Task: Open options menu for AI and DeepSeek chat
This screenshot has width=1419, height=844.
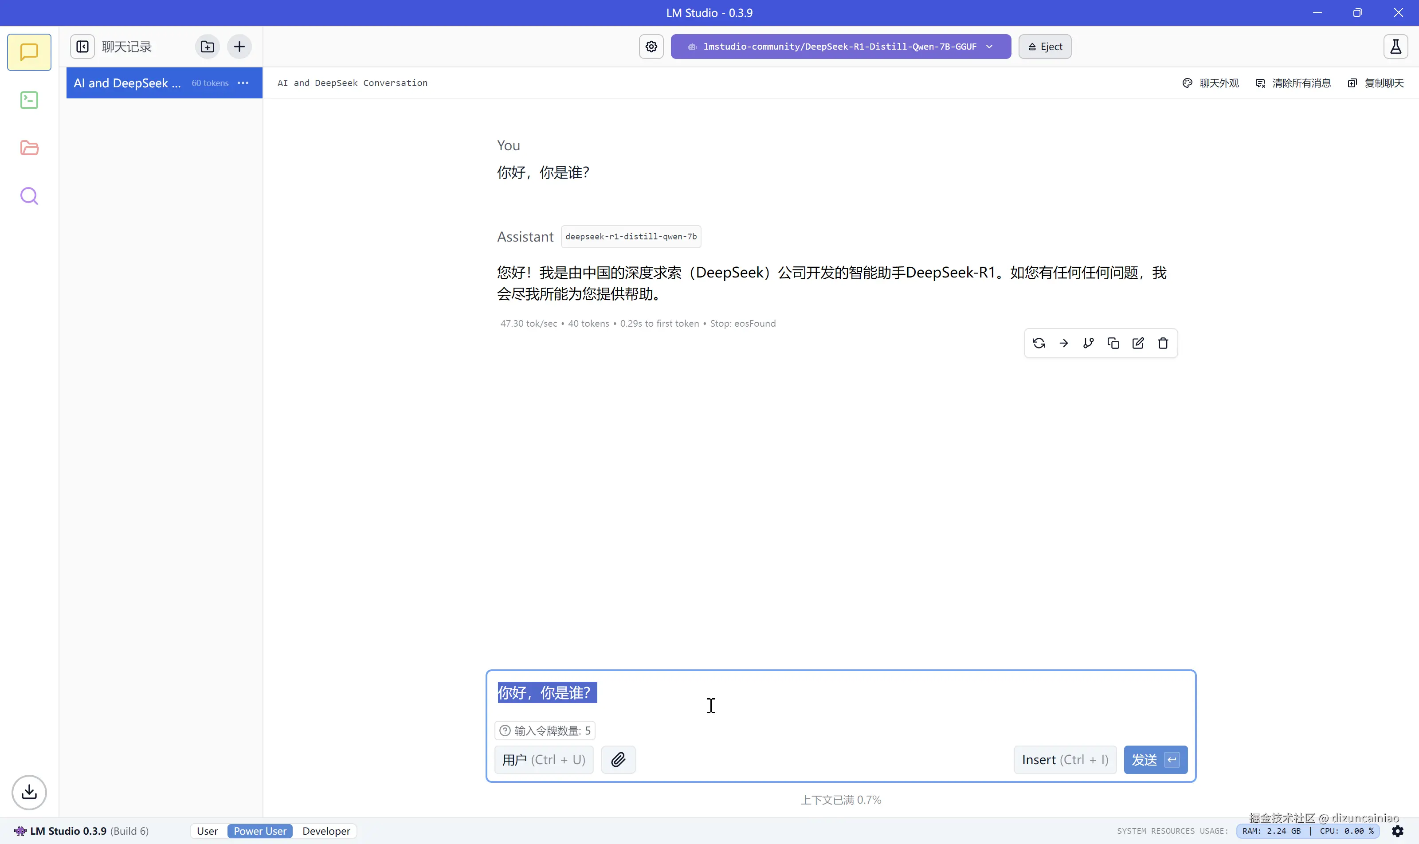Action: (243, 83)
